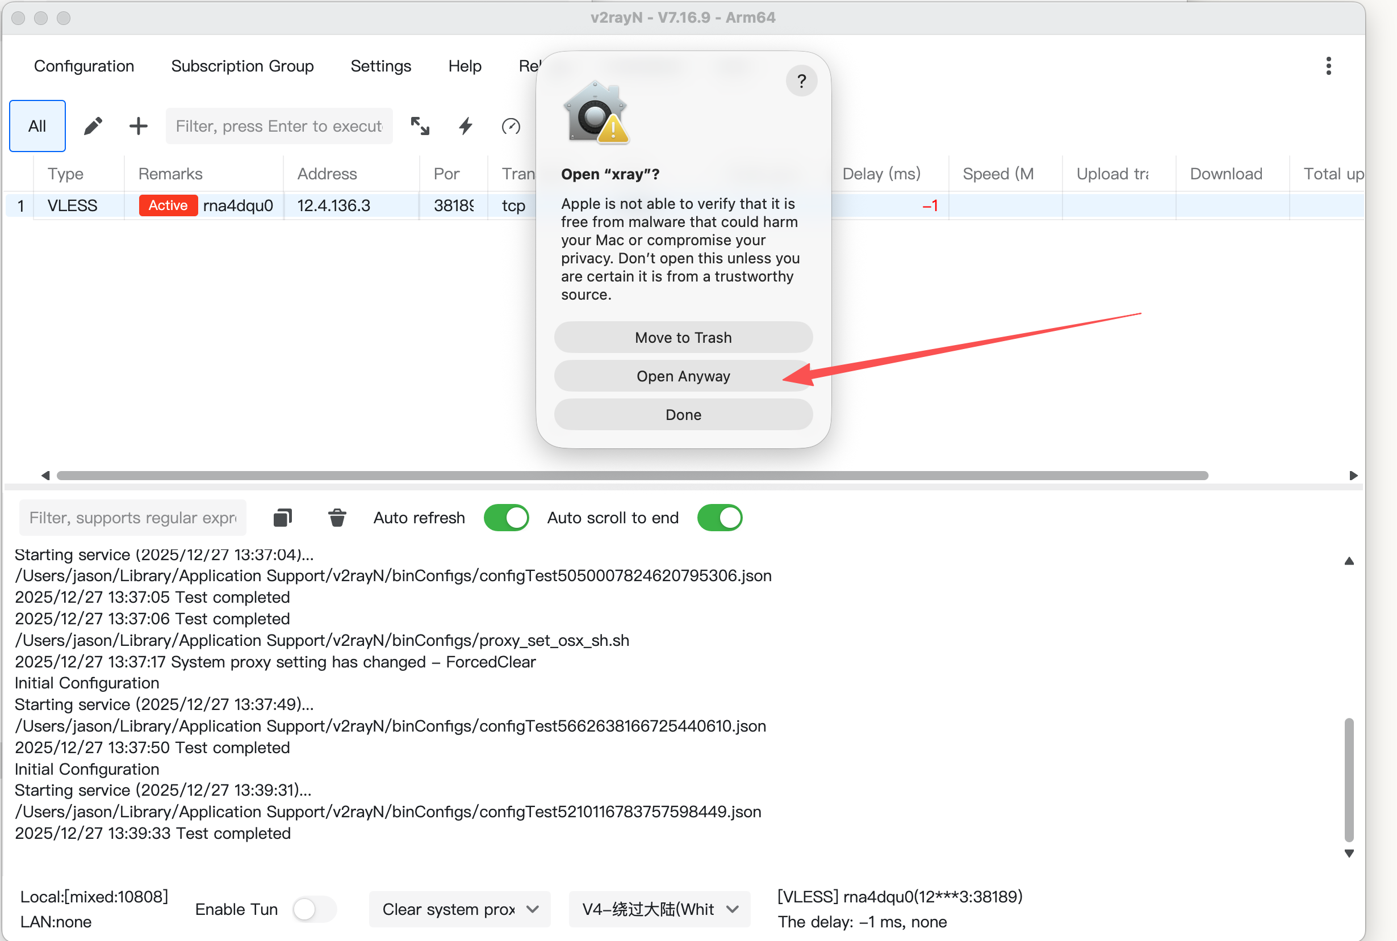
Task: Click the proxy_set_osx_sh.sh log line
Action: (322, 640)
